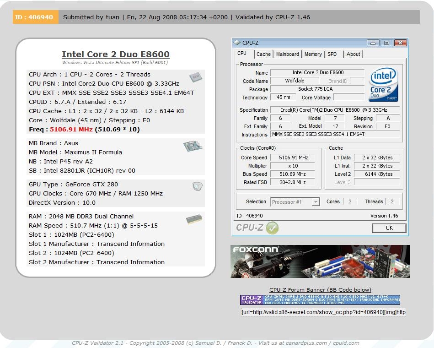
Task: Click the NB : Intel P45 rev A2 line
Action: pos(61,162)
